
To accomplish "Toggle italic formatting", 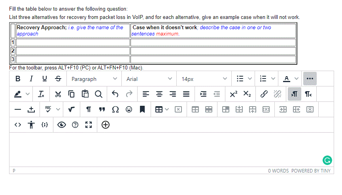I will pos(31,79).
